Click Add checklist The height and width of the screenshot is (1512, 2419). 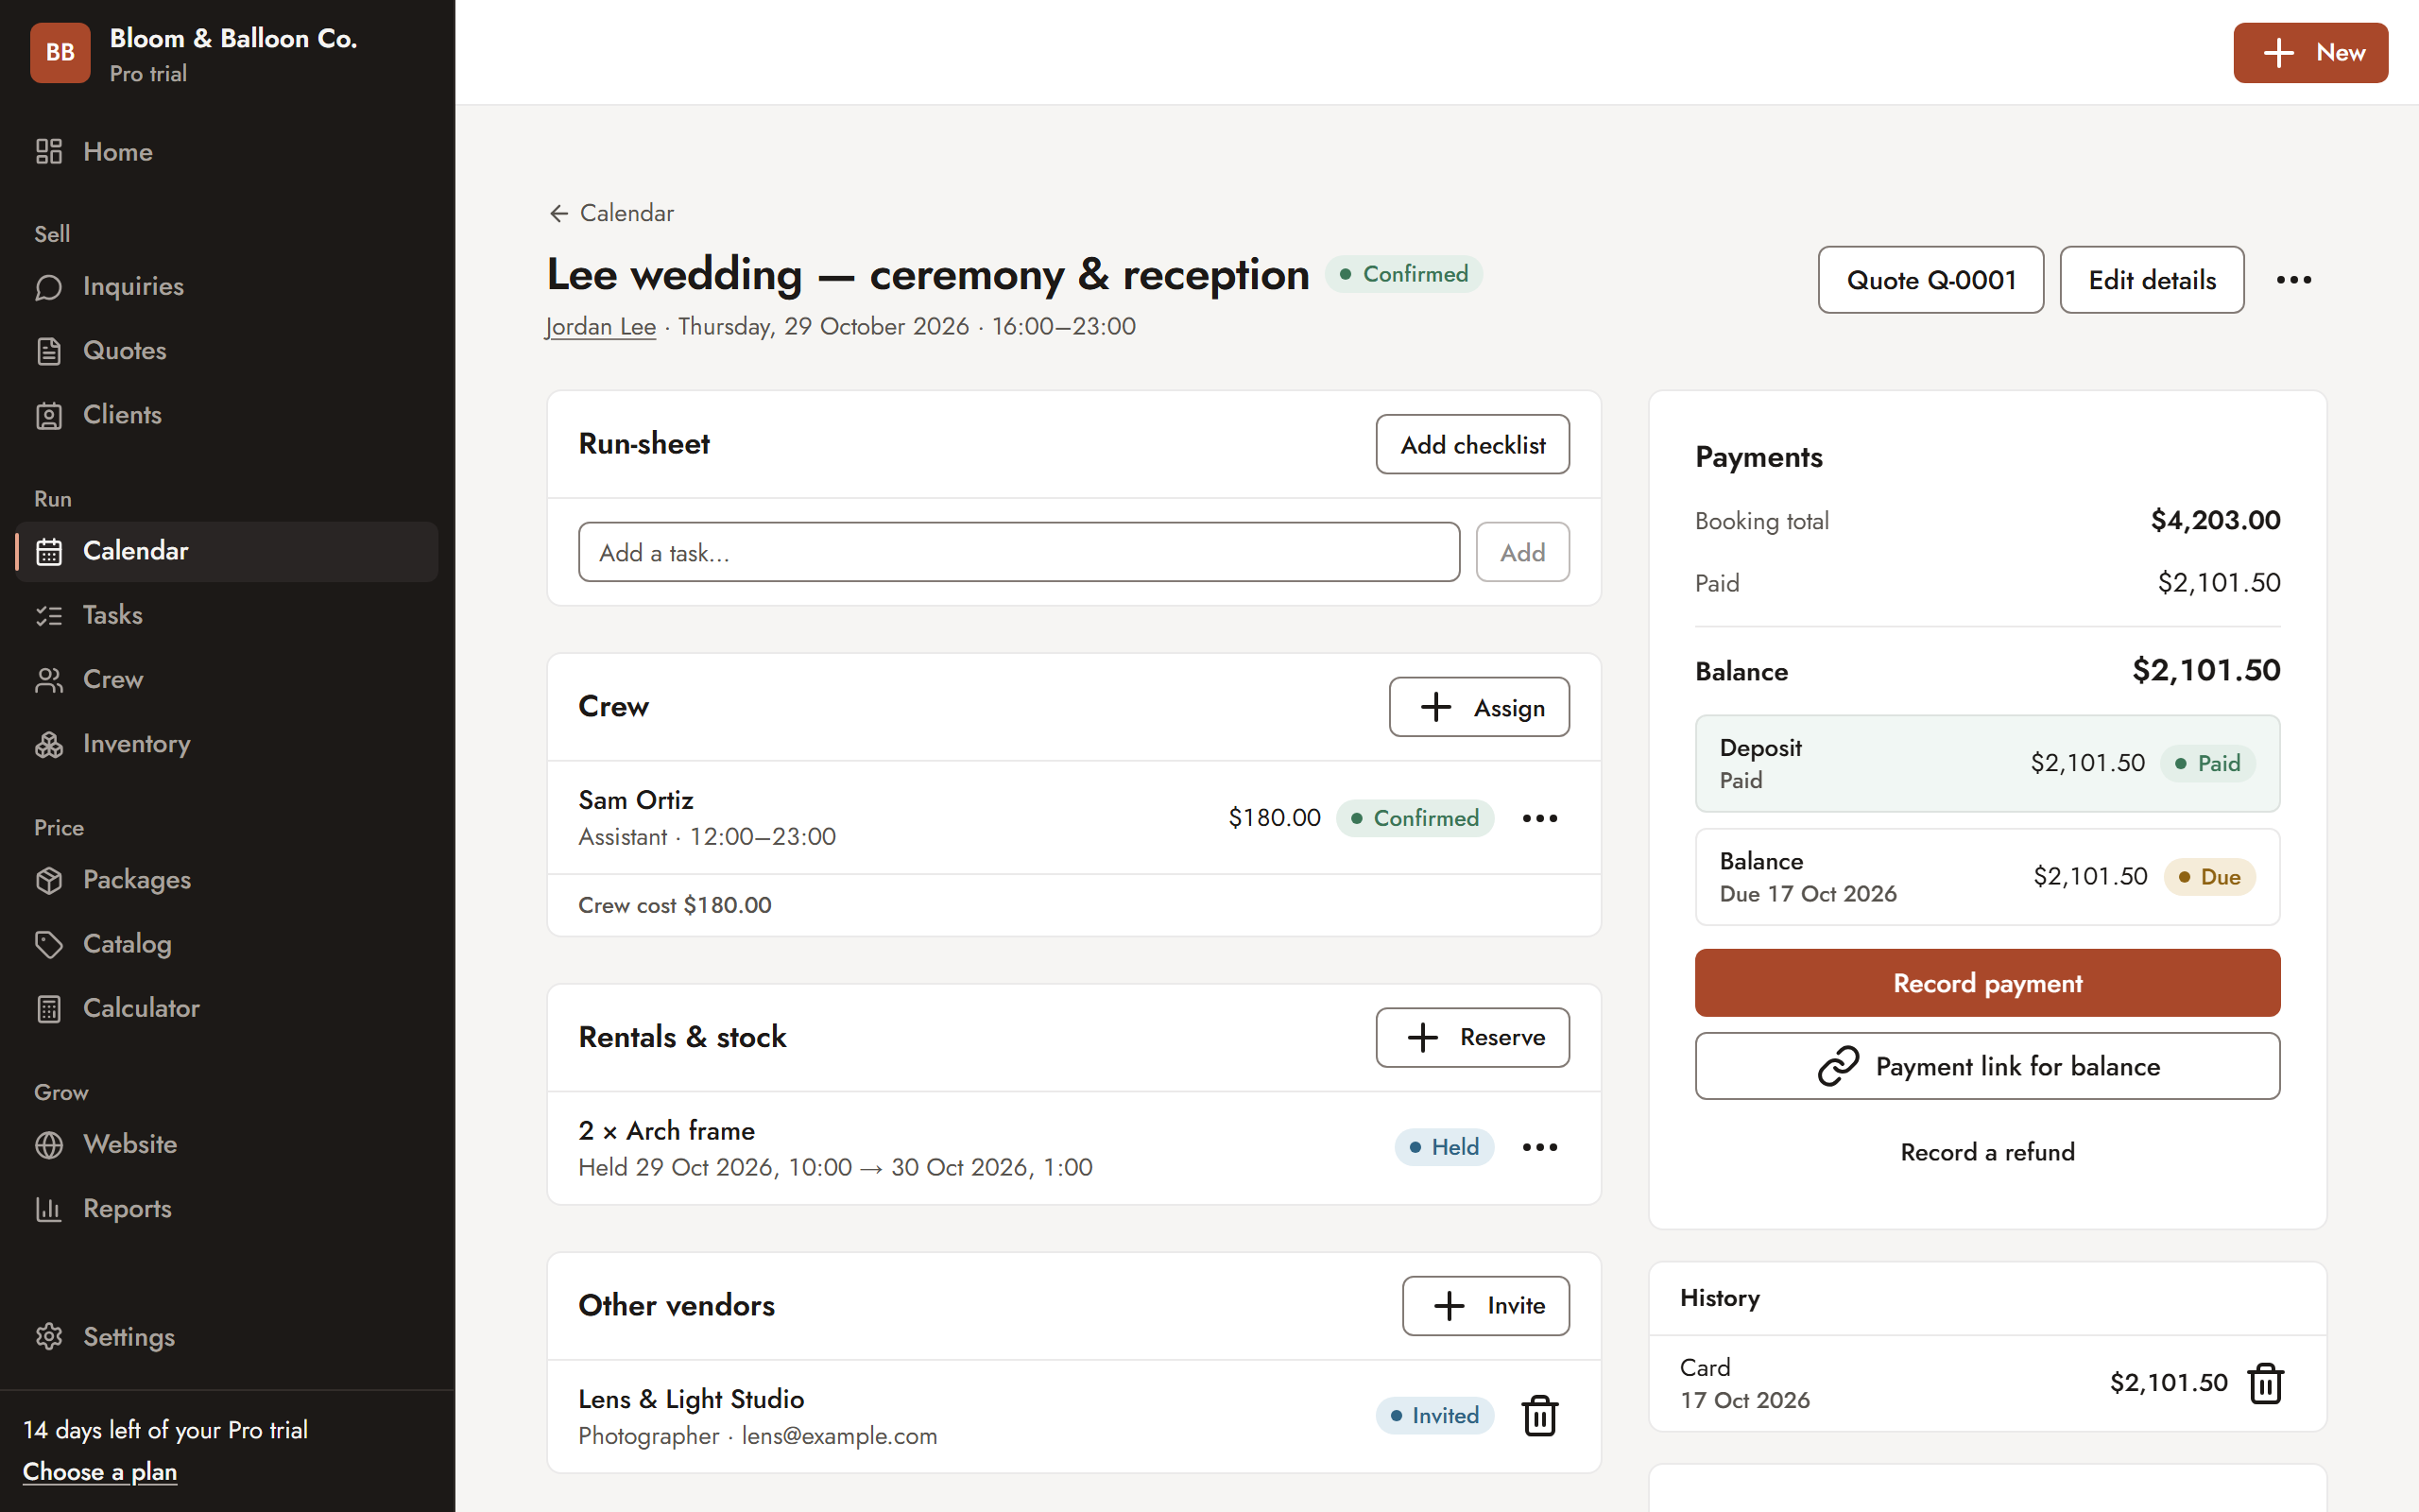tap(1472, 445)
